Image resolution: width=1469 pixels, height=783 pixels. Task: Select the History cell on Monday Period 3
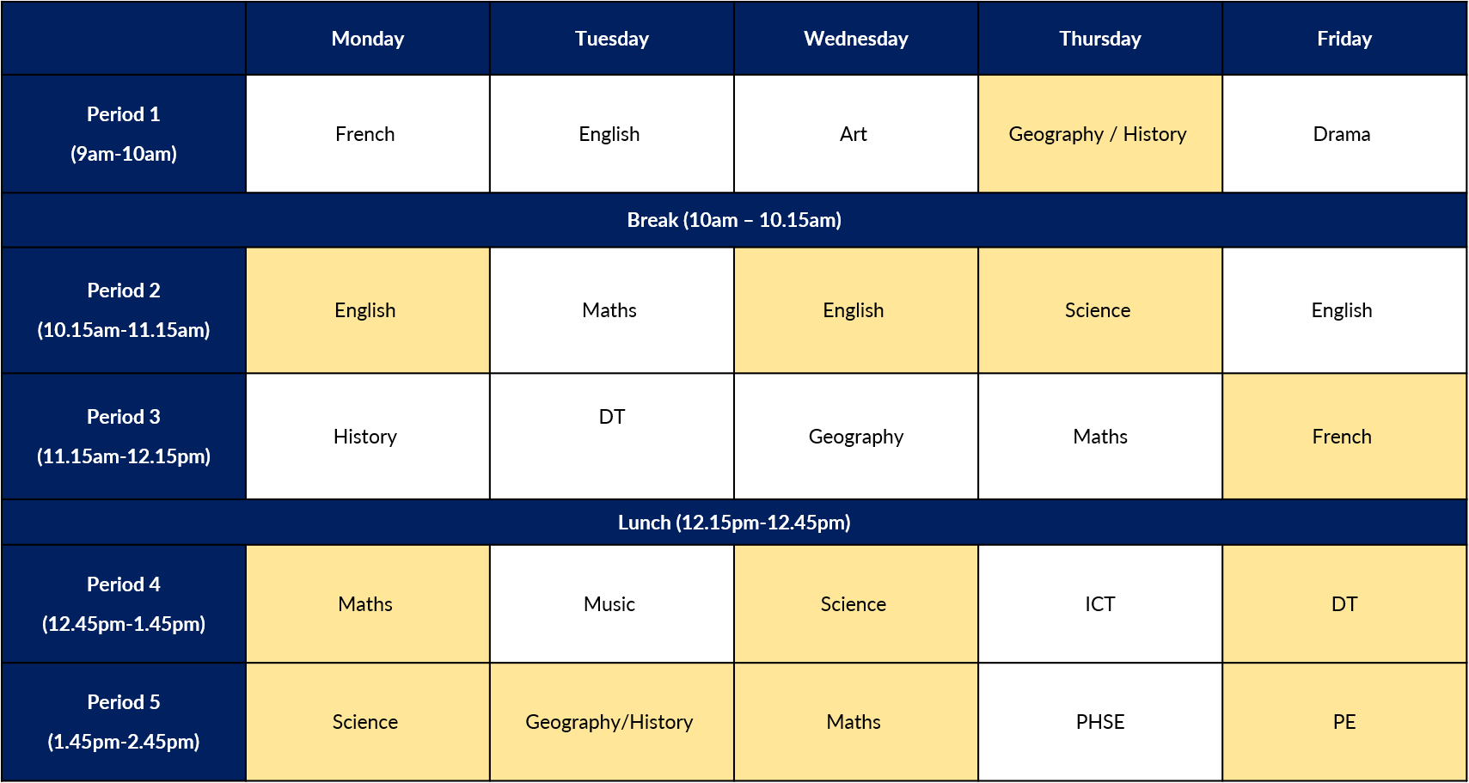tap(368, 437)
